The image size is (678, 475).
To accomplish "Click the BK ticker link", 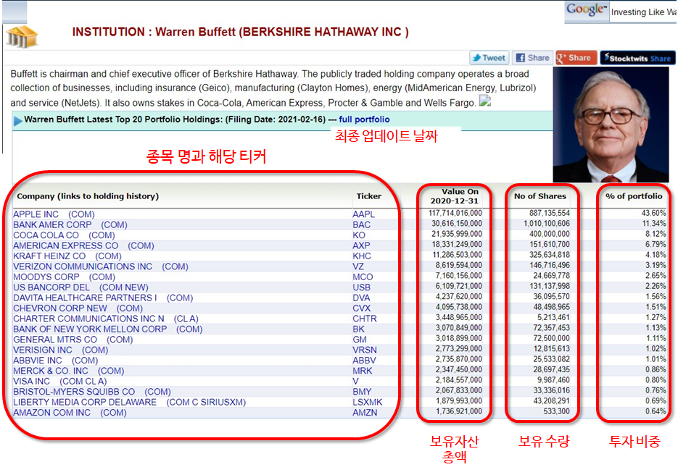I will click(x=358, y=329).
